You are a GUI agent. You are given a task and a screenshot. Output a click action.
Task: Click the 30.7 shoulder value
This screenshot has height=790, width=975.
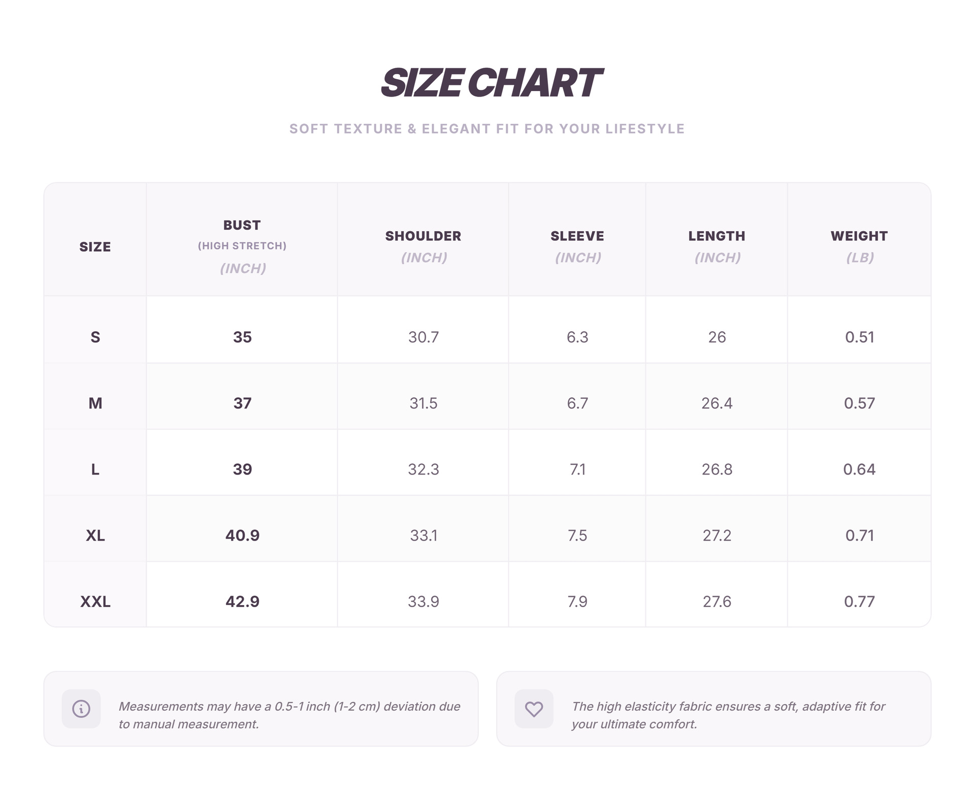[x=424, y=337]
